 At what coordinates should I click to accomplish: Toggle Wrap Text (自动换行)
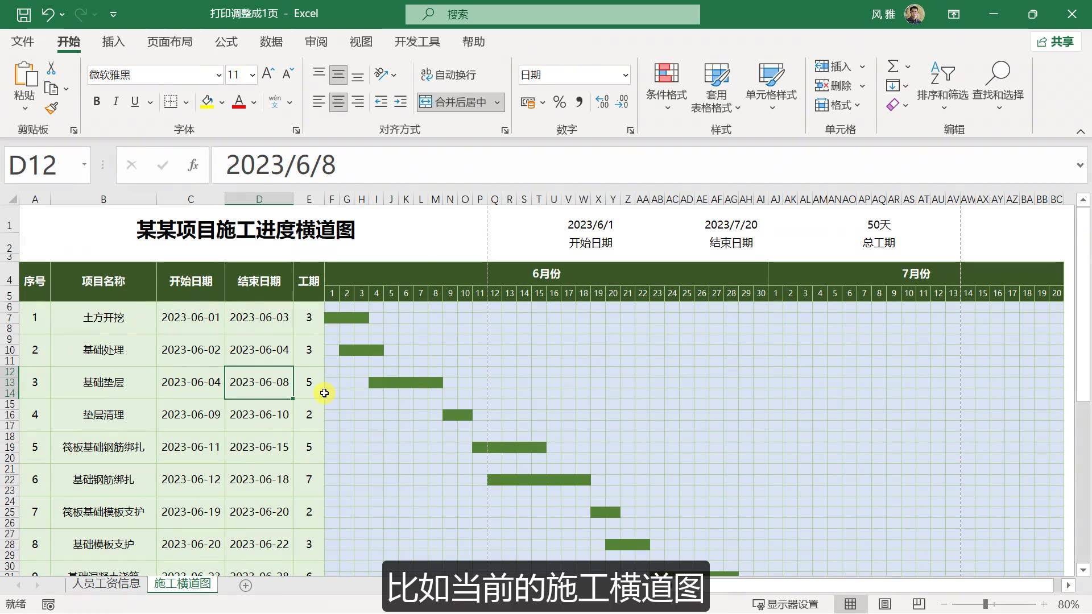448,74
